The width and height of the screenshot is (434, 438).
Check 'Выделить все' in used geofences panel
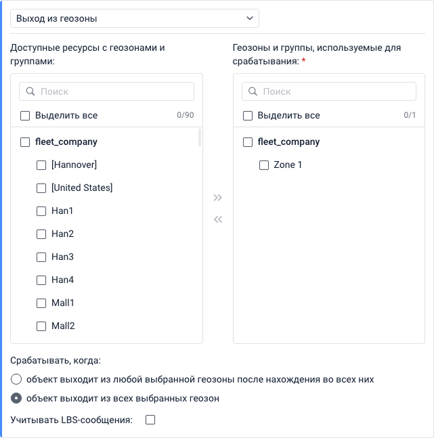pos(248,116)
